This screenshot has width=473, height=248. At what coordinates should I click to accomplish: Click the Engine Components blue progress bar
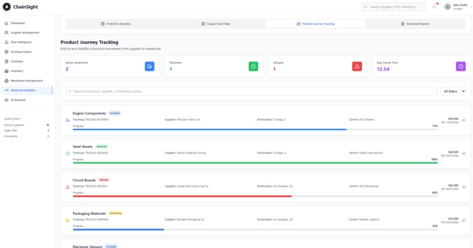click(x=210, y=130)
